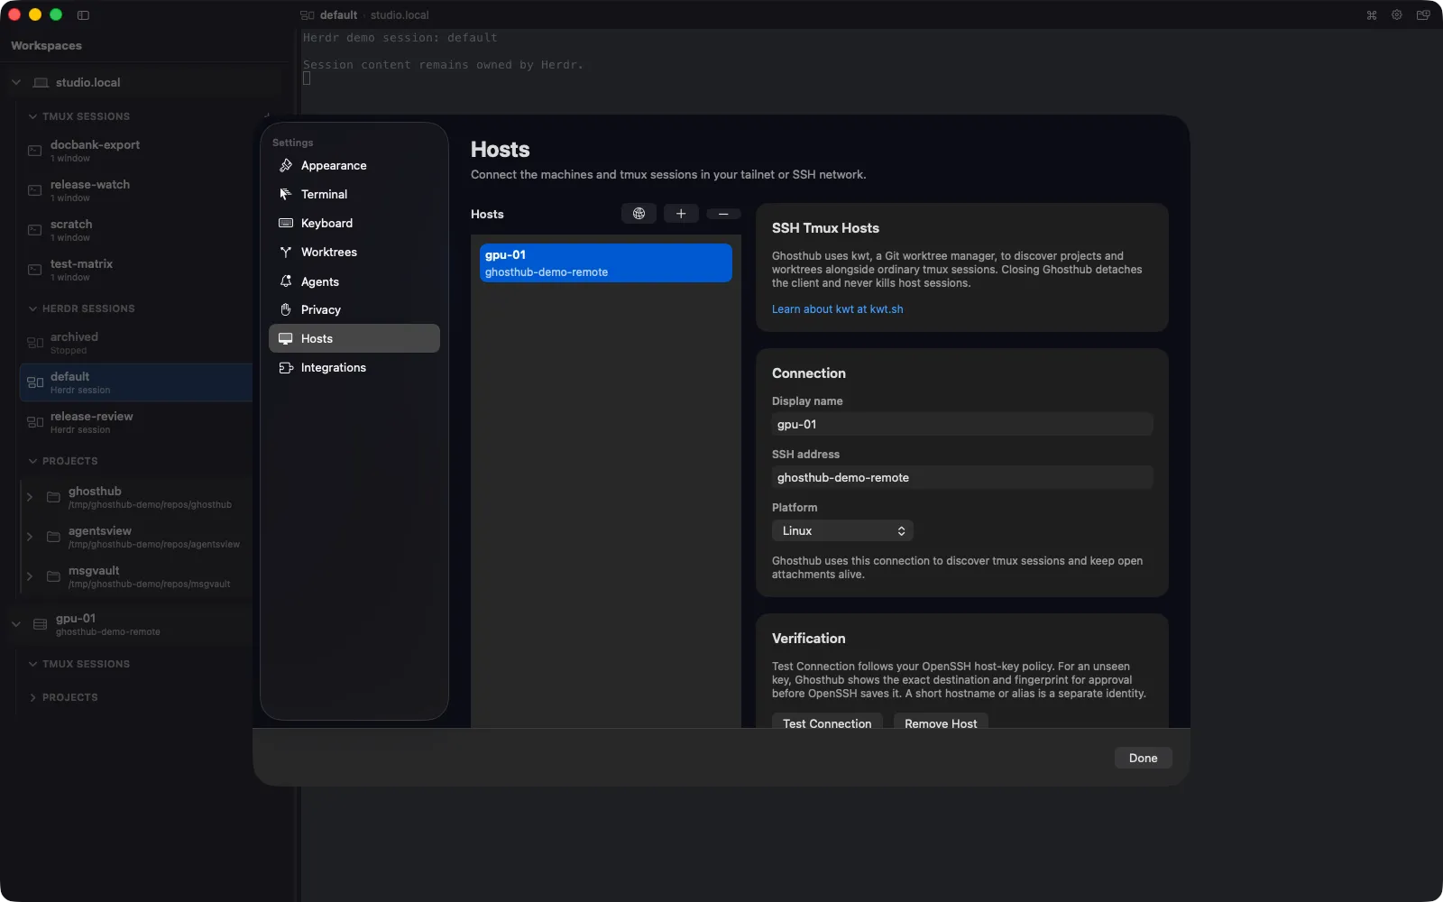Expand the ghosthub project chevron

click(x=30, y=497)
